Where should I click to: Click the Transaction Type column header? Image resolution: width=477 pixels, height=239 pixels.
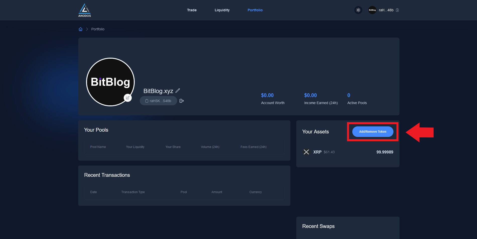133,192
